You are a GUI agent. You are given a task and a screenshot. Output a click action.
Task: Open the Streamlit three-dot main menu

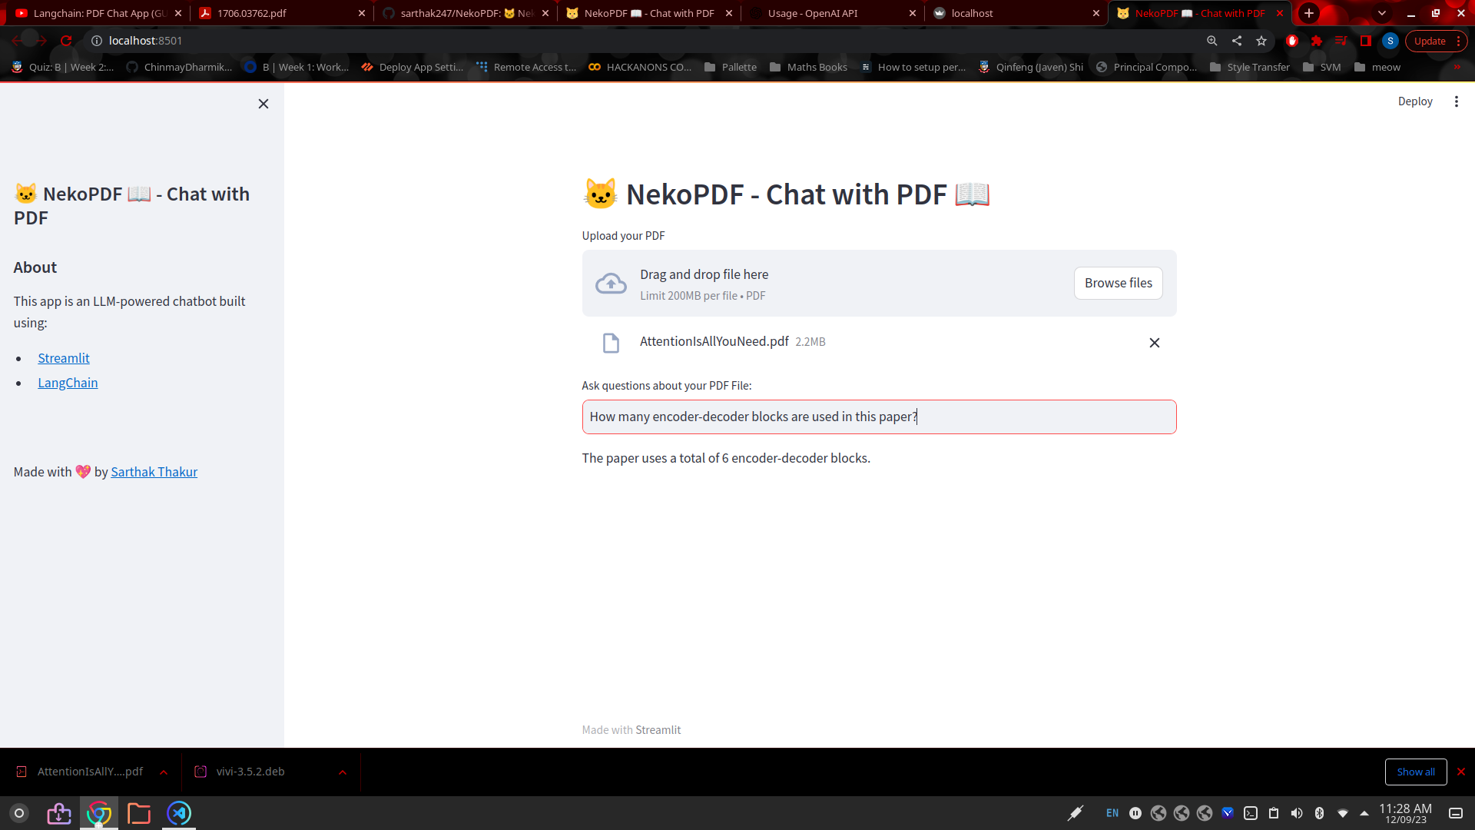pyautogui.click(x=1456, y=101)
